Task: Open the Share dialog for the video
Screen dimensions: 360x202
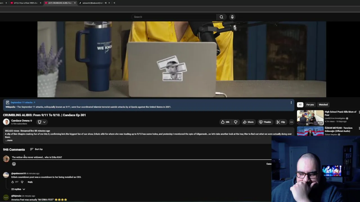Action: (248, 122)
